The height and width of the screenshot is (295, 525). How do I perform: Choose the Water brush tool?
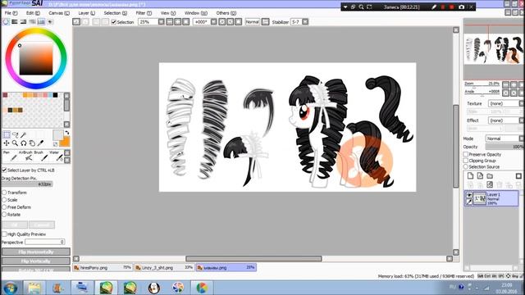[56, 156]
